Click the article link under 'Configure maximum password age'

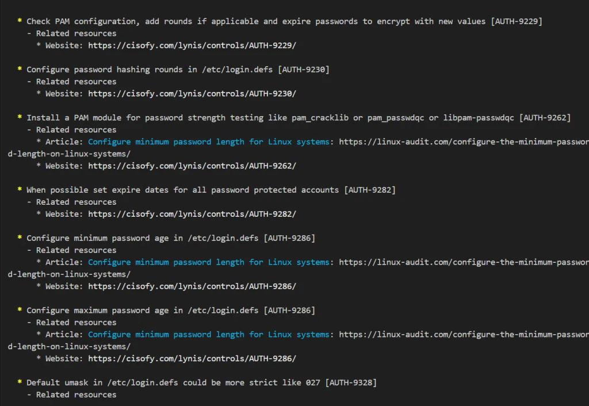tap(208, 334)
